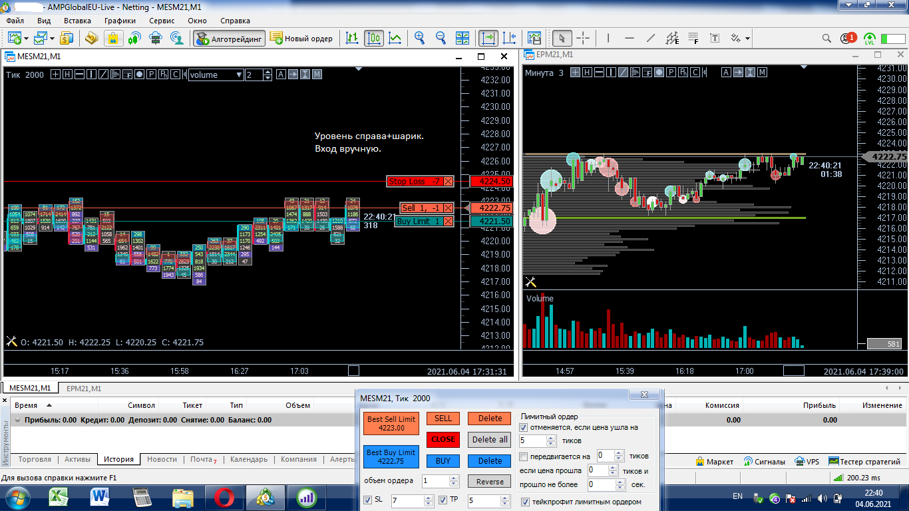Open the Справка menu
This screenshot has width=909, height=511.
pos(235,21)
